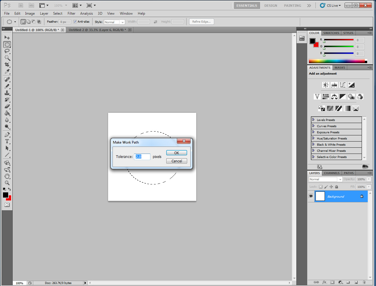
Task: Switch to the Masks tab
Action: pos(340,68)
